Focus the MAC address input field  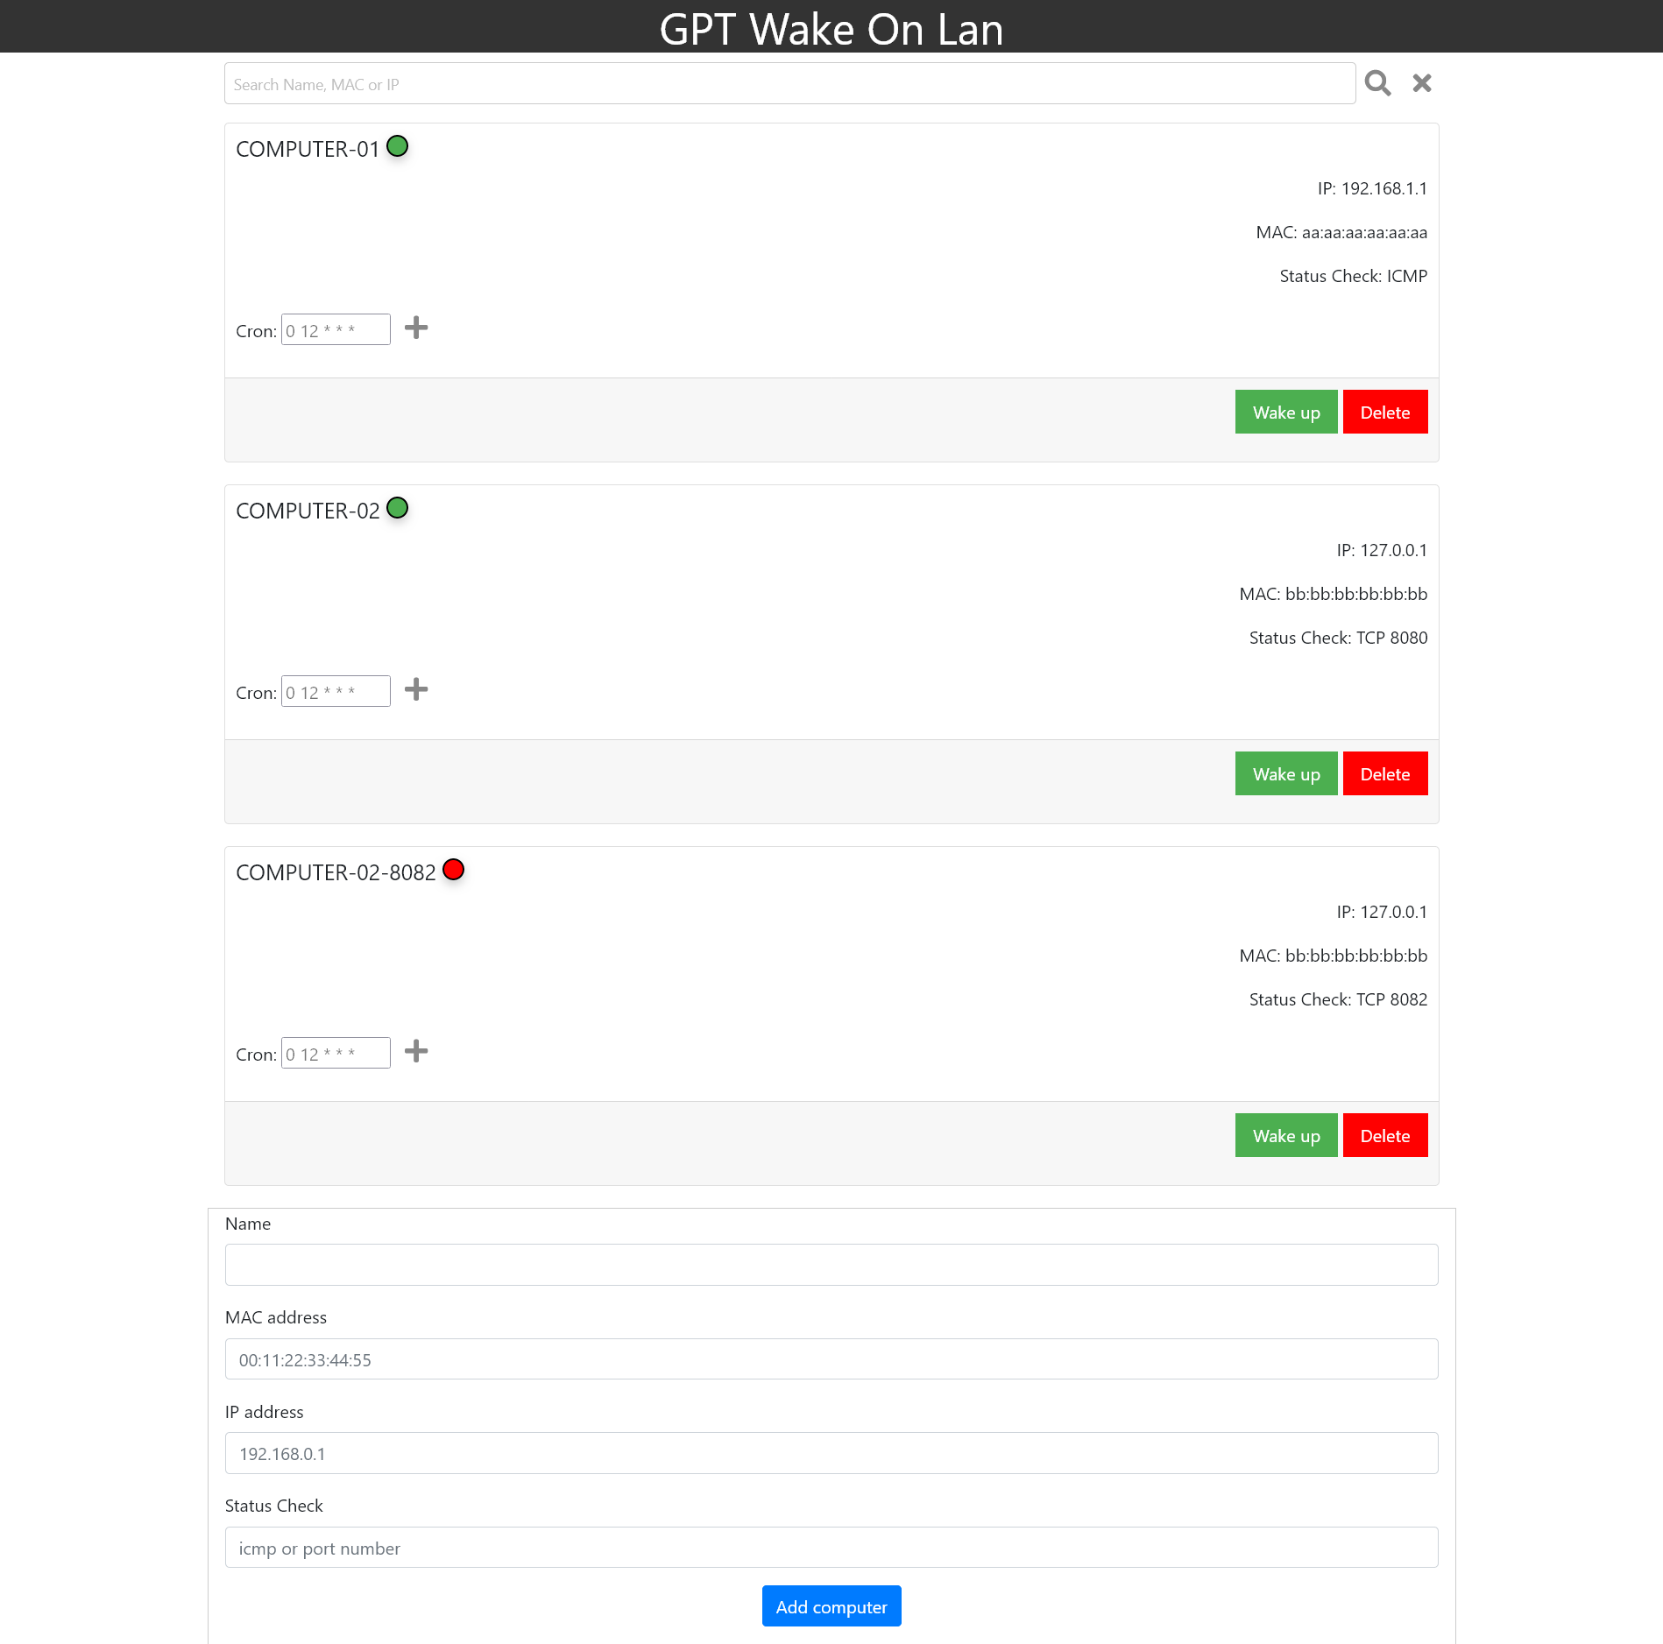(x=831, y=1359)
